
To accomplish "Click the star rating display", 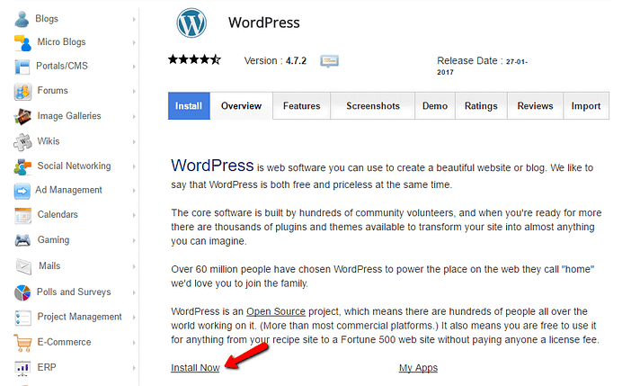I will (x=194, y=59).
